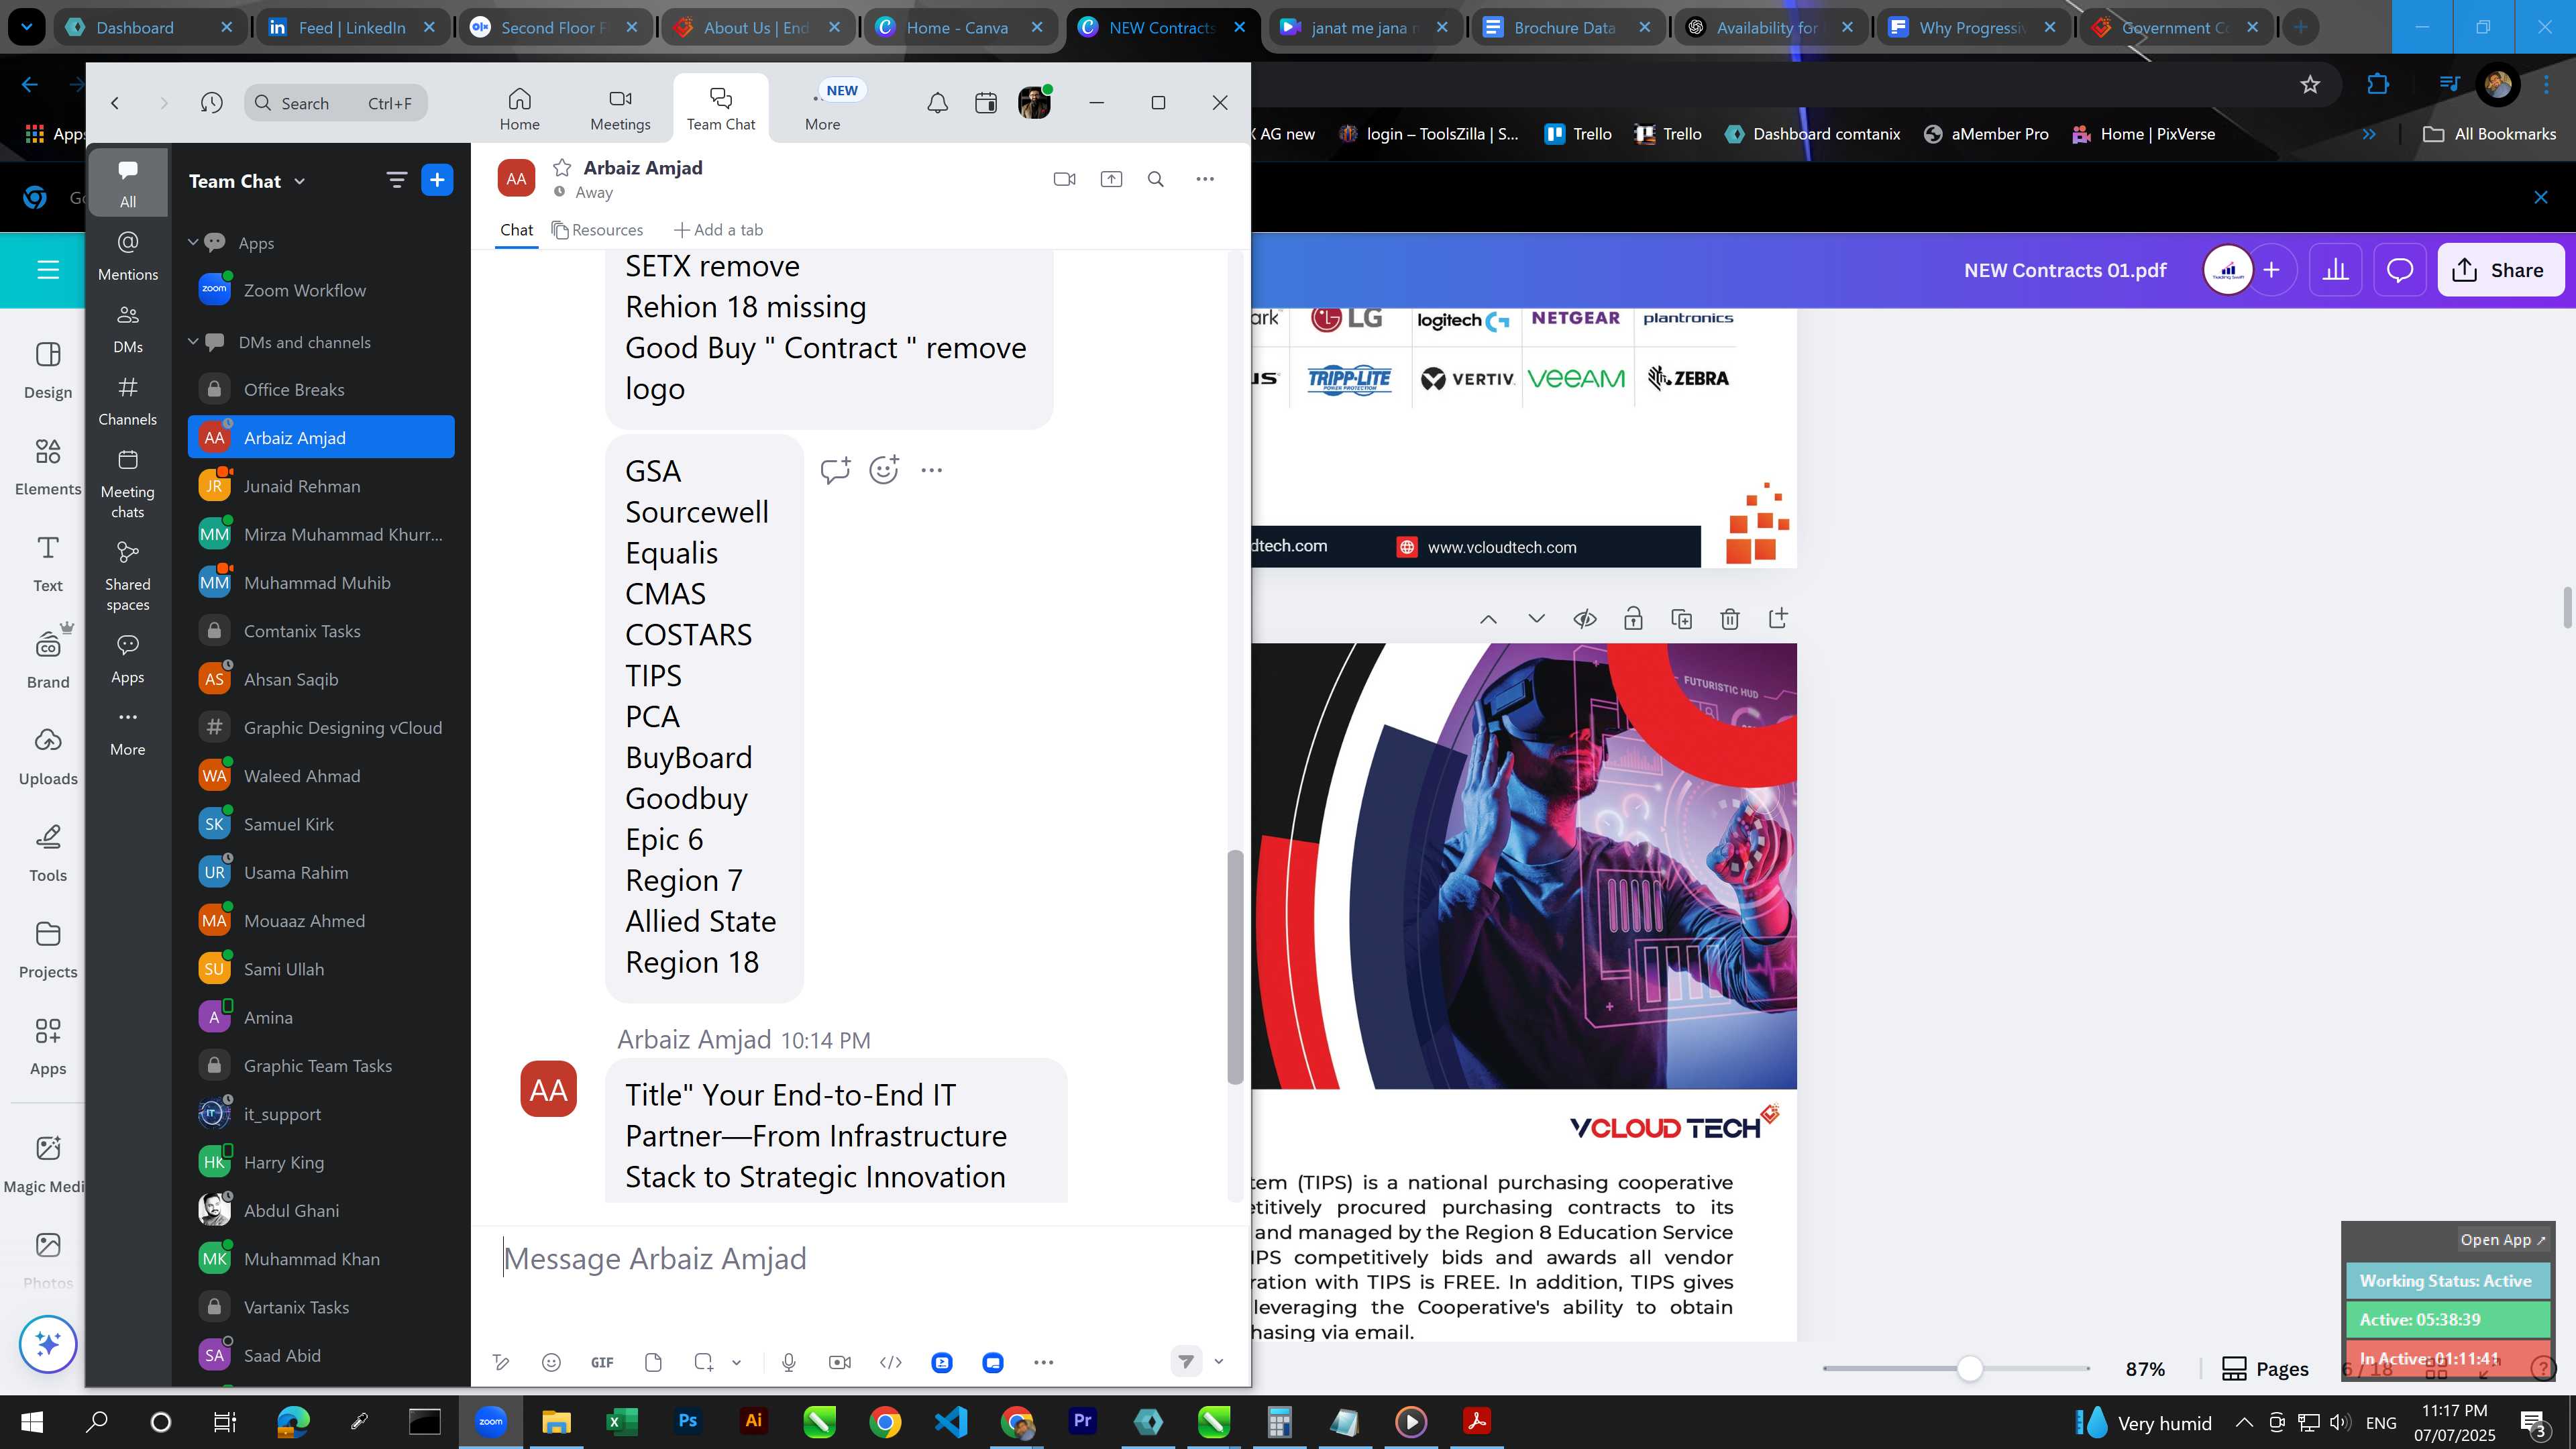
Task: Open more actions for GSA message
Action: [931, 470]
